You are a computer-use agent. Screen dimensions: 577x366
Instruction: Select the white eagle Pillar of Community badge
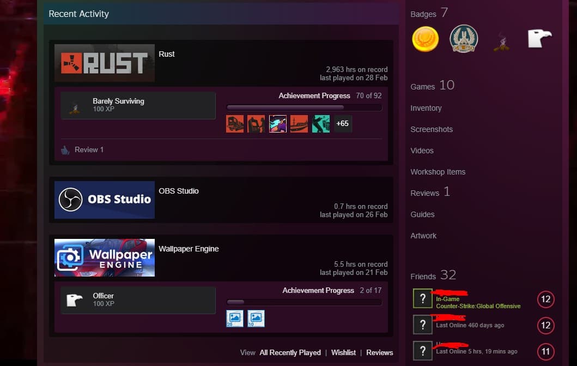[539, 37]
